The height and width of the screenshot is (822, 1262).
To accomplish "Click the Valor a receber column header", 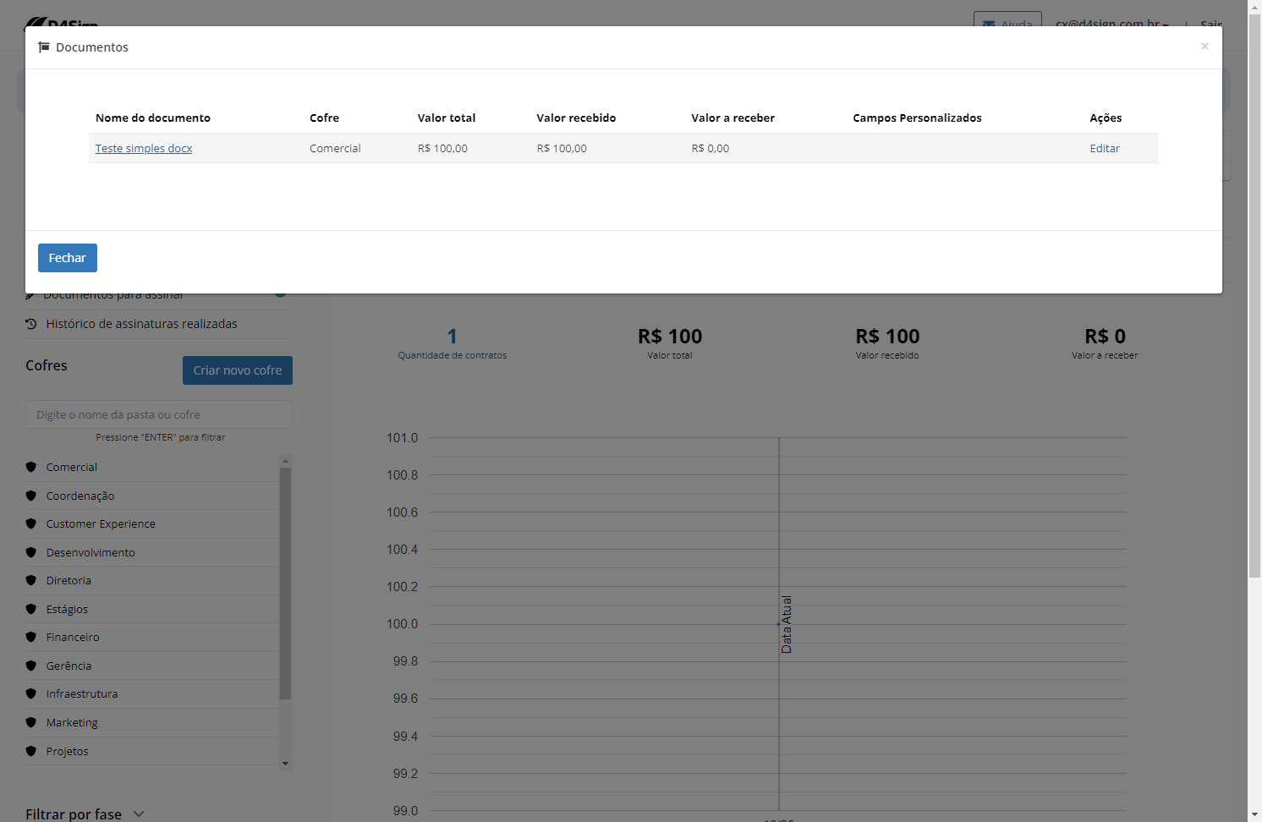I will click(x=733, y=118).
